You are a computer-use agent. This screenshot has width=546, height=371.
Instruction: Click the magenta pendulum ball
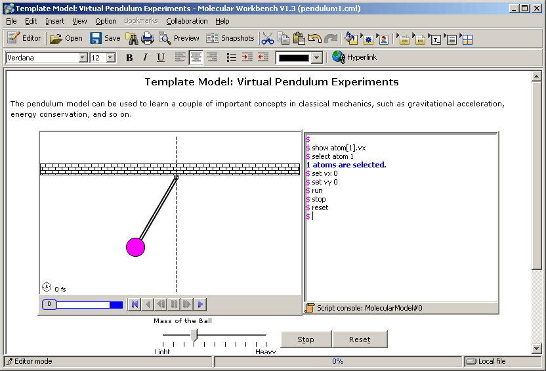click(135, 248)
